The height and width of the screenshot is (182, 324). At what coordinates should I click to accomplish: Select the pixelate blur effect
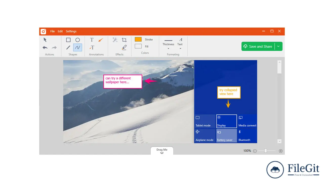(x=115, y=40)
